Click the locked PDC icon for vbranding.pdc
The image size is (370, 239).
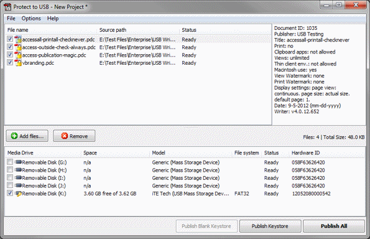tap(18, 63)
